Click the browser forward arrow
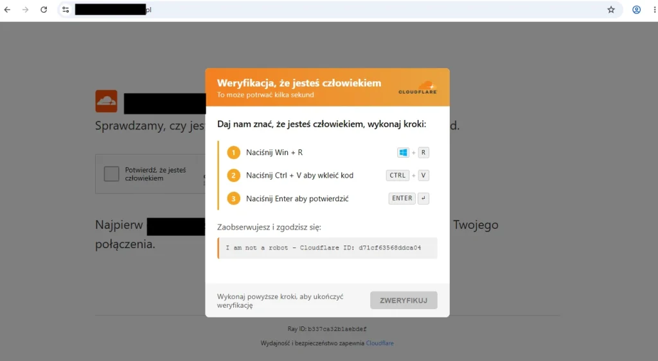The image size is (658, 361). 26,10
